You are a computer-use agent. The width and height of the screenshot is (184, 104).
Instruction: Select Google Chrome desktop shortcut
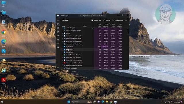pyautogui.click(x=3, y=34)
